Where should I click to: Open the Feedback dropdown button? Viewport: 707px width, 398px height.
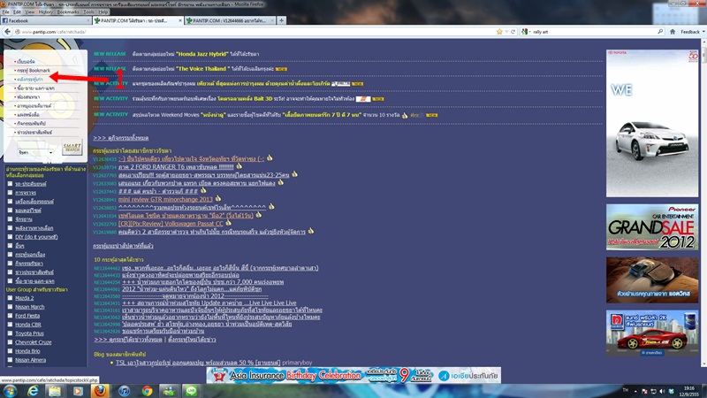point(693,32)
